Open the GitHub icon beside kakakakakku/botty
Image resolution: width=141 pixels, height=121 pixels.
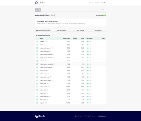(x=52, y=15)
